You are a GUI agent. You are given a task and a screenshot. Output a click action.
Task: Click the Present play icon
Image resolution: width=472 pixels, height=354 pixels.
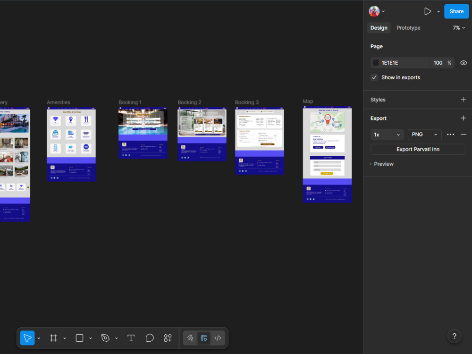tap(428, 11)
